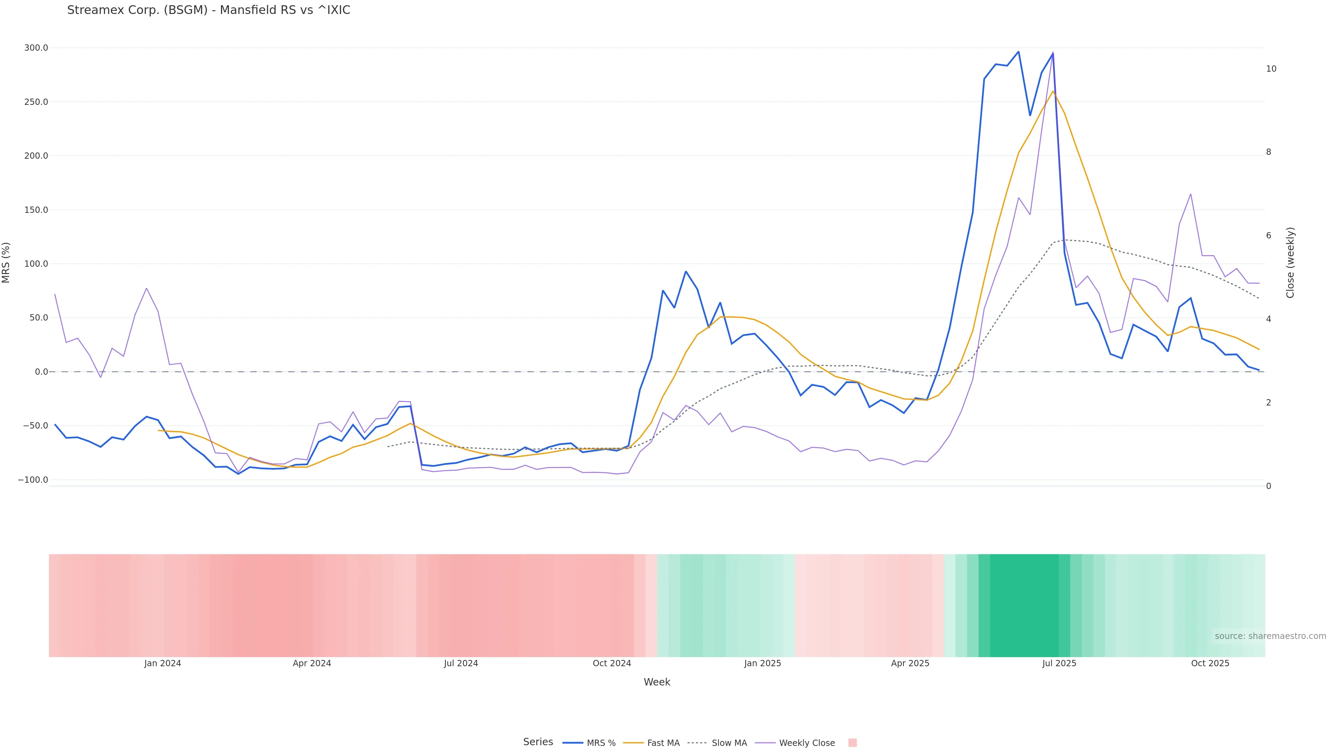Click the Series legend title
This screenshot has height=755, width=1343.
pyautogui.click(x=538, y=742)
